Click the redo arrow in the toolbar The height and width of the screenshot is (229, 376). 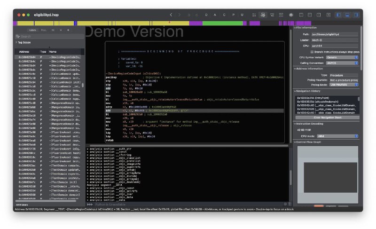tap(196, 15)
